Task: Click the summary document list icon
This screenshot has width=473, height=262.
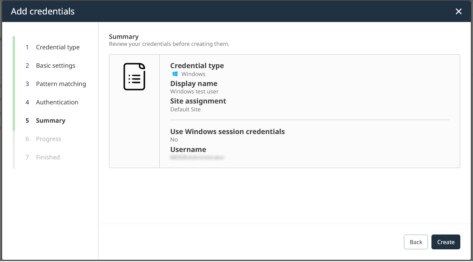Action: (x=134, y=77)
